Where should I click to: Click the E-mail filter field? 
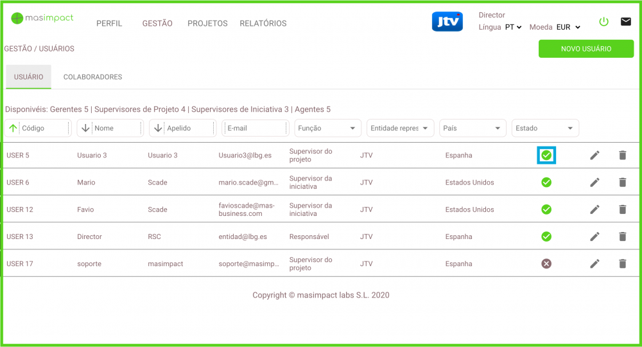point(256,129)
